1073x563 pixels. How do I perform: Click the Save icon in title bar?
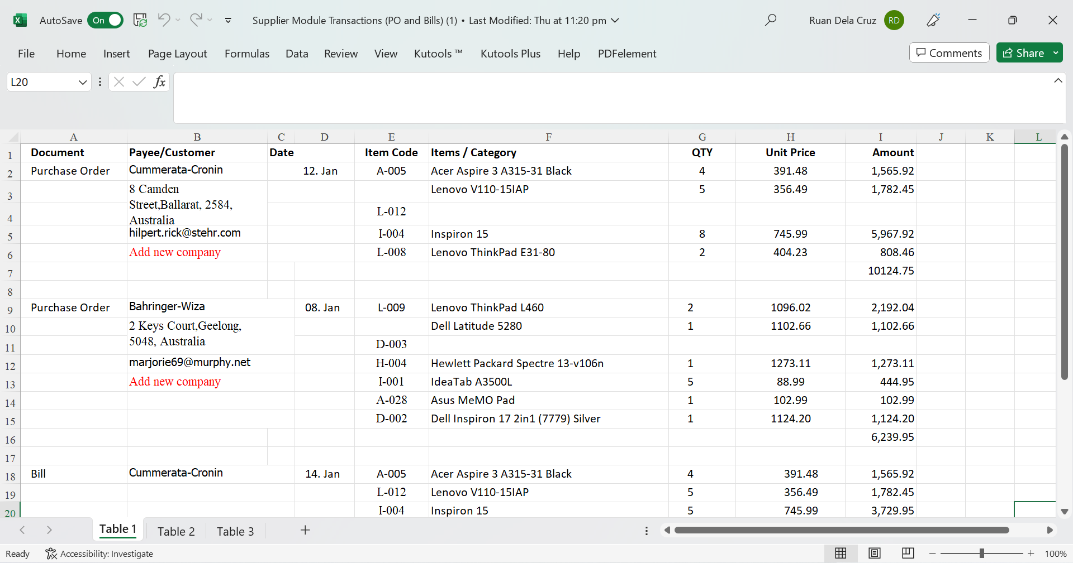click(x=140, y=20)
